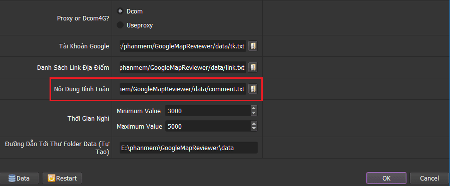This screenshot has height=186, width=450.
Task: Decrease the Maximum Value with down arrow
Action: 253,129
